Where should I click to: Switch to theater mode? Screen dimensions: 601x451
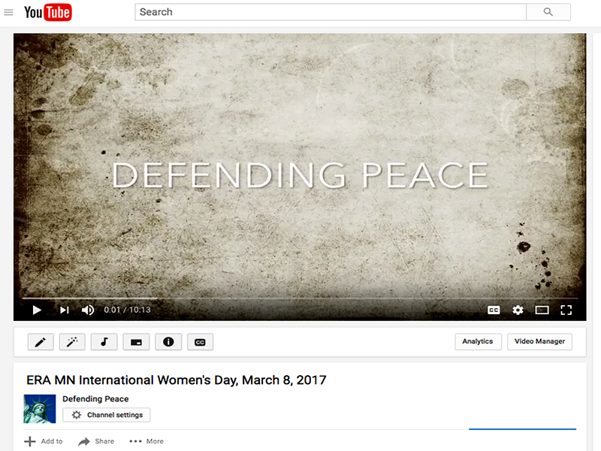[x=542, y=310]
